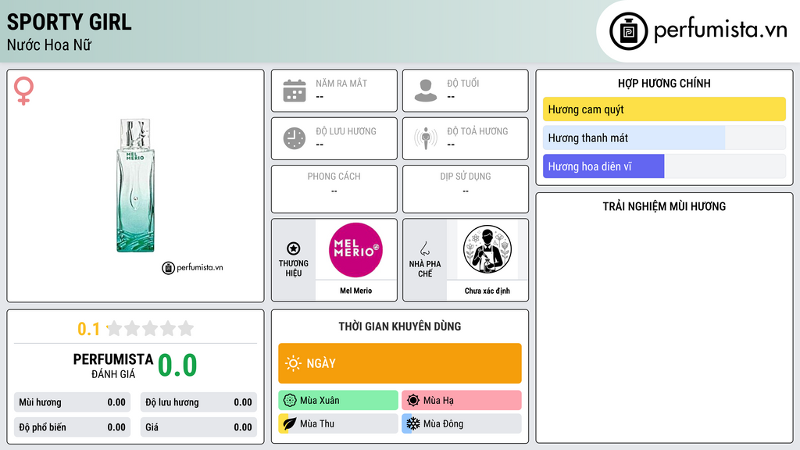Click the light blue Hương thanh mát accord bar
This screenshot has width=800, height=450.
(x=664, y=137)
